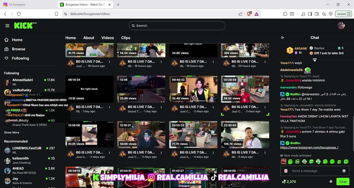The width and height of the screenshot is (354, 188).
Task: Show More followed channels
Action: point(11,132)
